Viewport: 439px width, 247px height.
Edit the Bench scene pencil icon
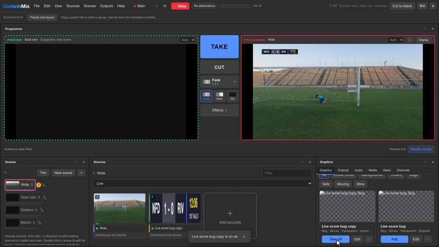40,223
